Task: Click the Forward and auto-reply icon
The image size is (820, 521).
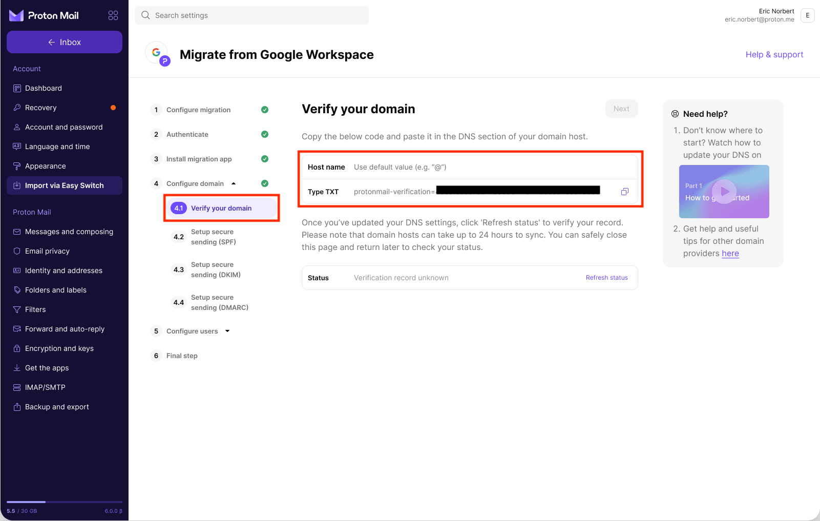Action: (x=17, y=329)
